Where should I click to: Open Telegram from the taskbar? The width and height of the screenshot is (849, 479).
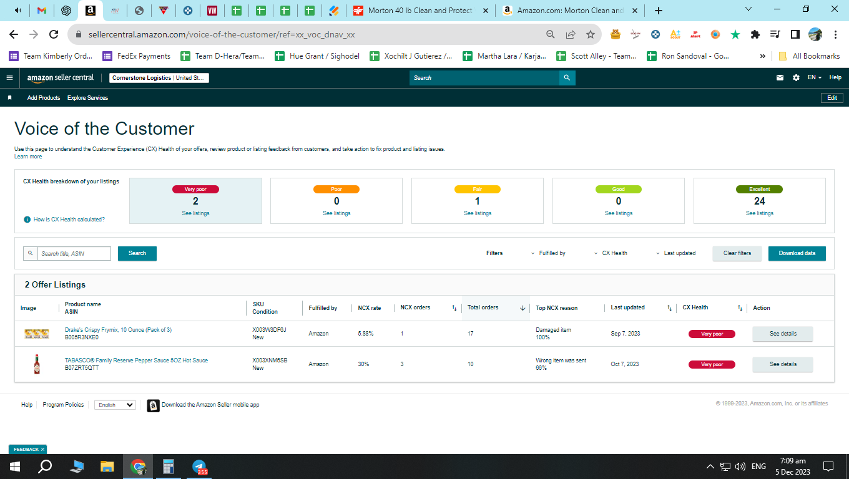pyautogui.click(x=200, y=466)
